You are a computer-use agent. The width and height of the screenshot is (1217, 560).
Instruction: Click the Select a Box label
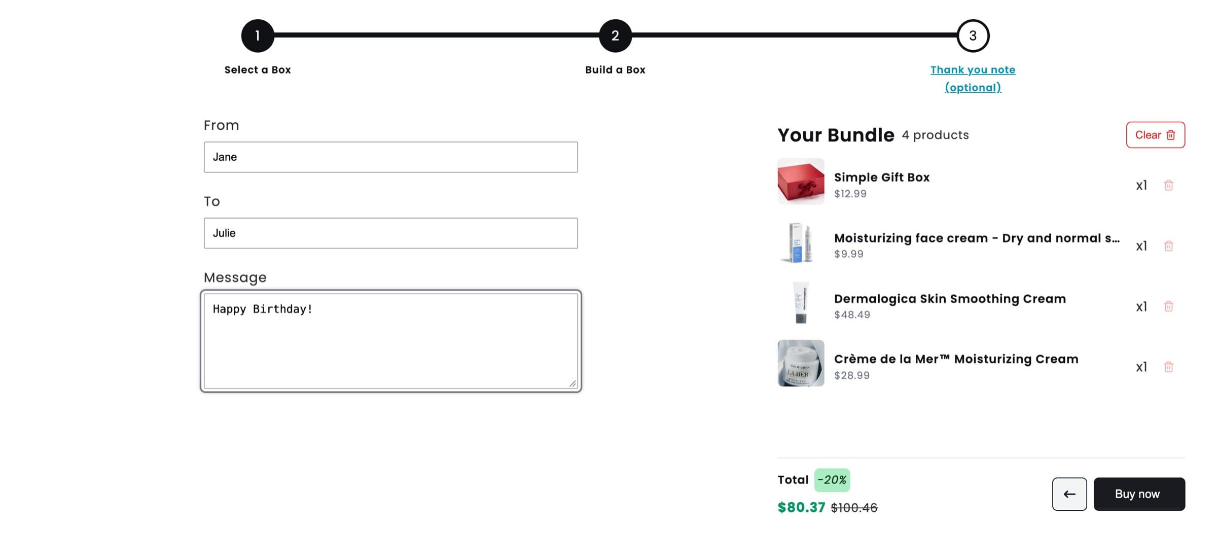(258, 70)
